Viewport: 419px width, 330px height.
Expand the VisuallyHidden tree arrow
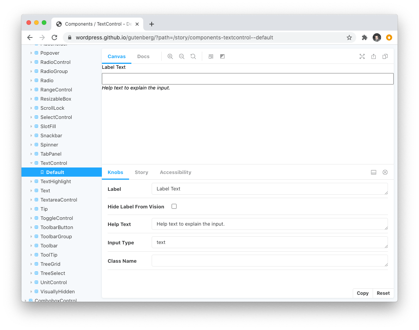pyautogui.click(x=31, y=291)
